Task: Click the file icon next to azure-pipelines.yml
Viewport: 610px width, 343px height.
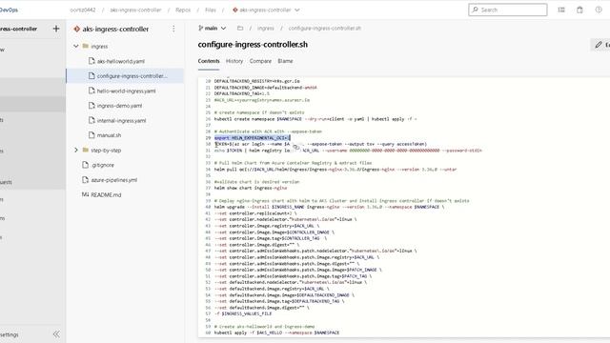Action: (86, 180)
